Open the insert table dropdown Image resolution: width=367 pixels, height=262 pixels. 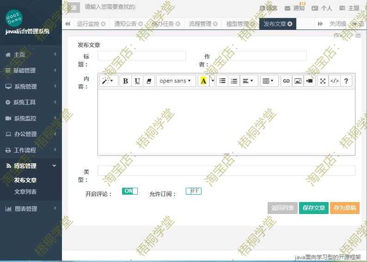point(268,81)
